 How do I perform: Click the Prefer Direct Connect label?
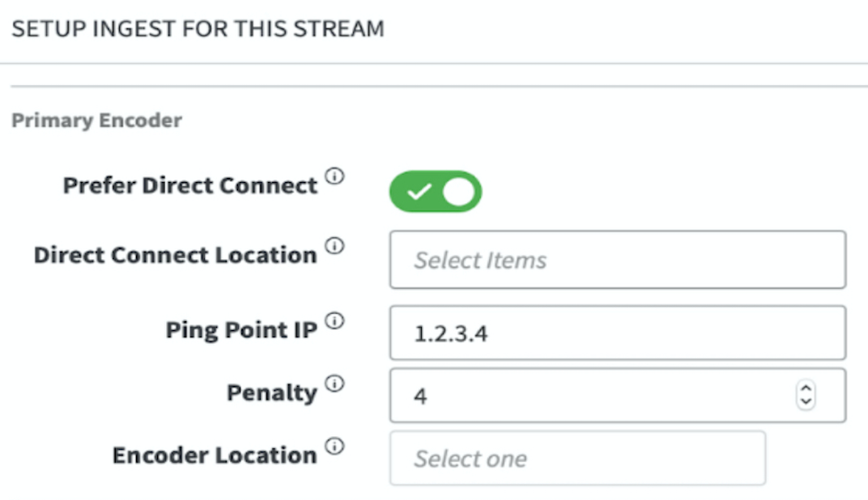190,185
